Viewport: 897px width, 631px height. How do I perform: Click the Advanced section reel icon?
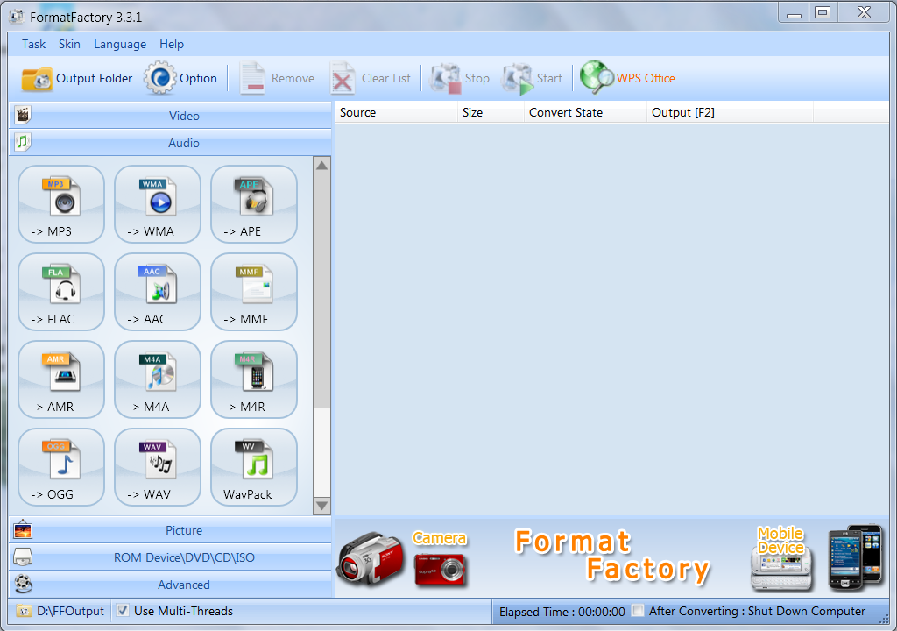coord(24,584)
